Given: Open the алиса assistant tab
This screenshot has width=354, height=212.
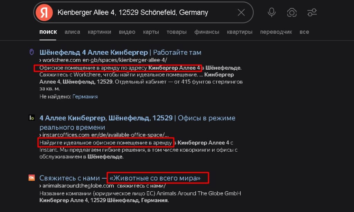Looking at the screenshot, I should click(x=72, y=31).
